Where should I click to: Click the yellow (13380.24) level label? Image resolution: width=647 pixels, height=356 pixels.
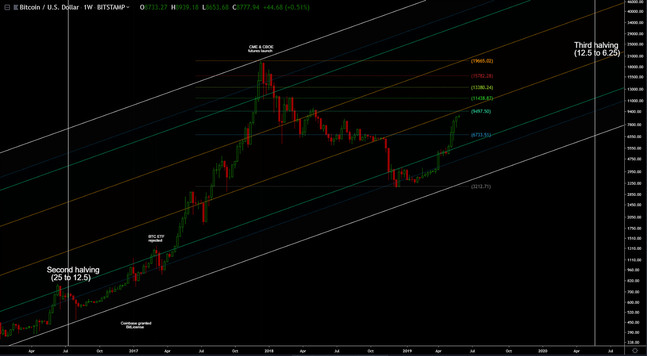pos(482,88)
